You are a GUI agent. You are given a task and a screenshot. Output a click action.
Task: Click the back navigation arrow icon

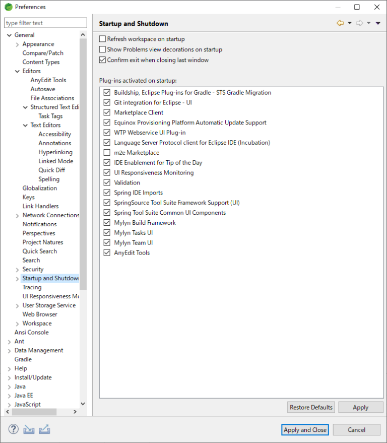pos(341,23)
